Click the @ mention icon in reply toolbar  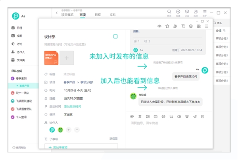(132, 117)
